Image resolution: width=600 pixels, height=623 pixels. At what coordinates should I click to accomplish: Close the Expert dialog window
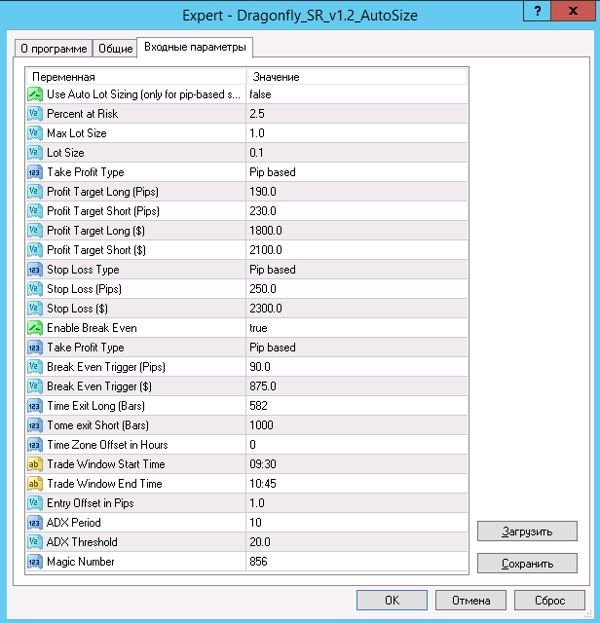[x=573, y=11]
